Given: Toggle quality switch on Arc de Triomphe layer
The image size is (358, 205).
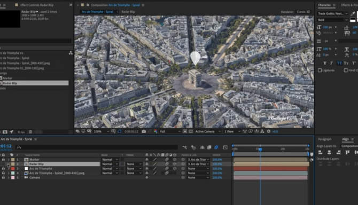Looking at the screenshot, I should (x=155, y=169).
